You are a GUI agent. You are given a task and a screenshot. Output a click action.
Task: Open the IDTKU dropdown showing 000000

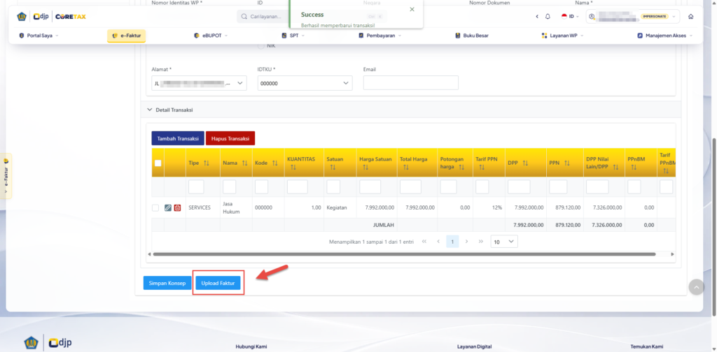[x=305, y=83]
